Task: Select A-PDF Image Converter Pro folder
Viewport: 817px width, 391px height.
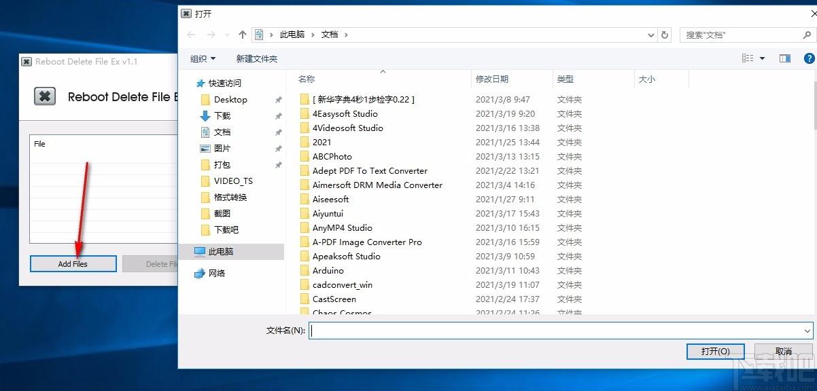Action: coord(368,242)
